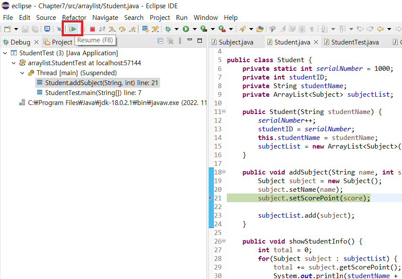Click the Step Return icon
This screenshot has height=279, width=402.
[132, 29]
